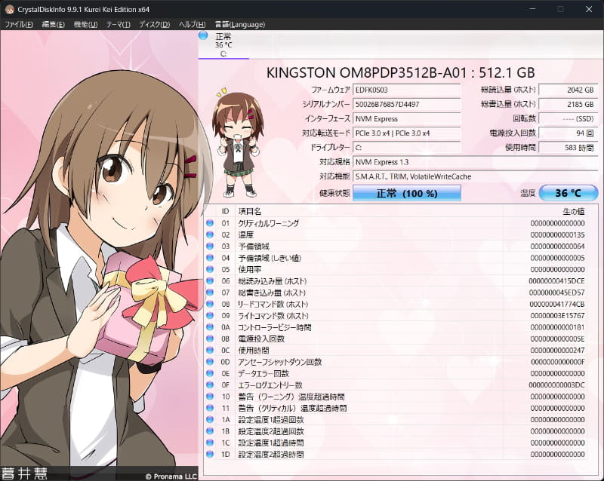Viewport: 604px width, 481px height.
Task: Click the status orb for ID 06 総読み込み量
Action: coord(210,280)
